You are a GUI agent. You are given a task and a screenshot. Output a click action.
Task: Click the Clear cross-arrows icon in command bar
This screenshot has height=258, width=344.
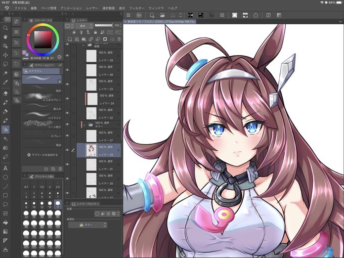pyautogui.click(x=190, y=15)
